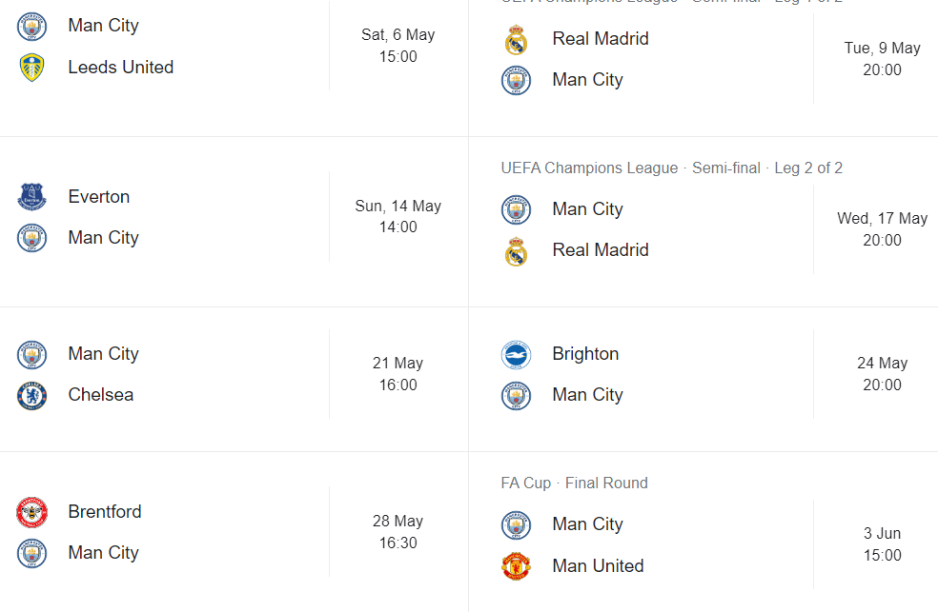Click the Champions League Leg 2 of 2 label

click(671, 168)
